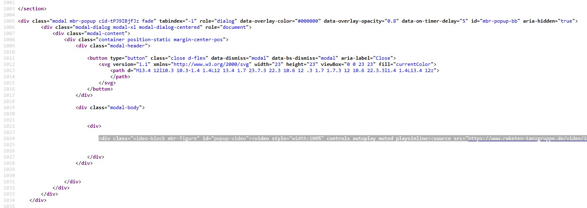The width and height of the screenshot is (587, 208).
Task: Click line number 1024
Action: click(x=8, y=138)
